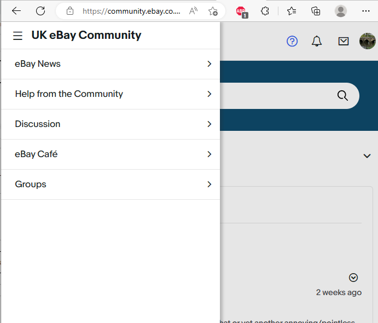Open the browser profile avatar
378x323 pixels.
(x=341, y=11)
